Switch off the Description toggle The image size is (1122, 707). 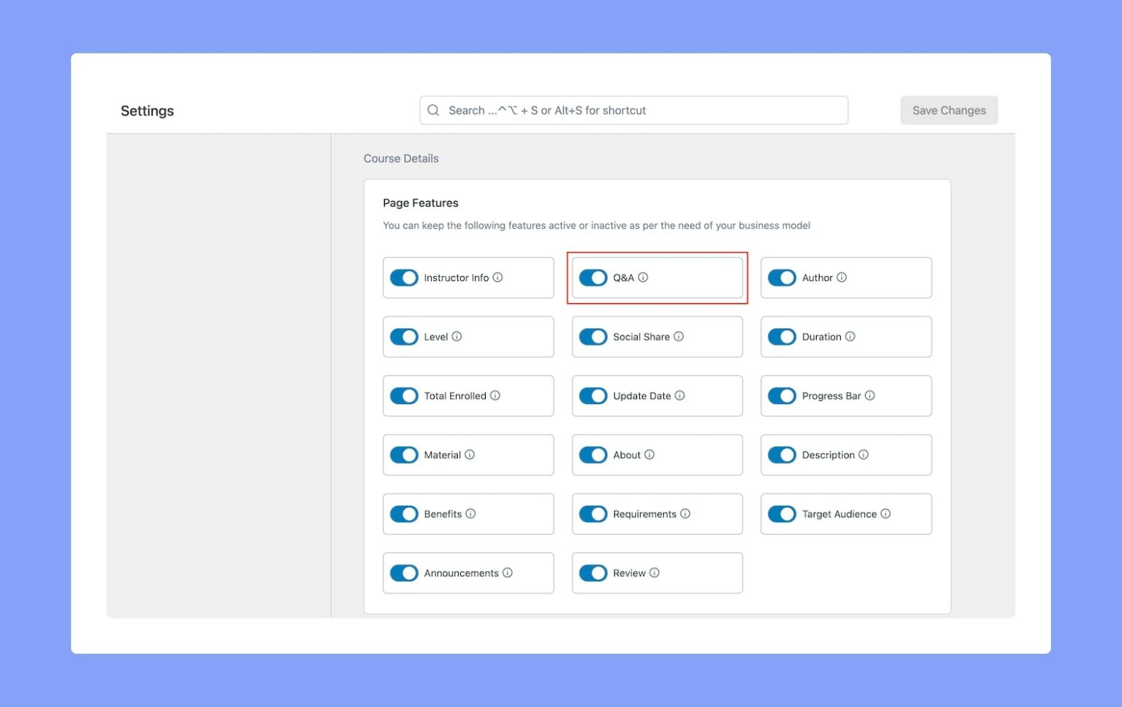(782, 455)
